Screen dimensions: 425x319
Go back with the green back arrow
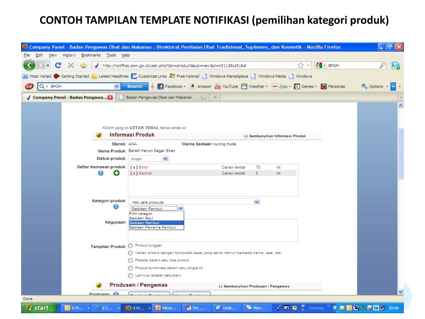(29, 65)
